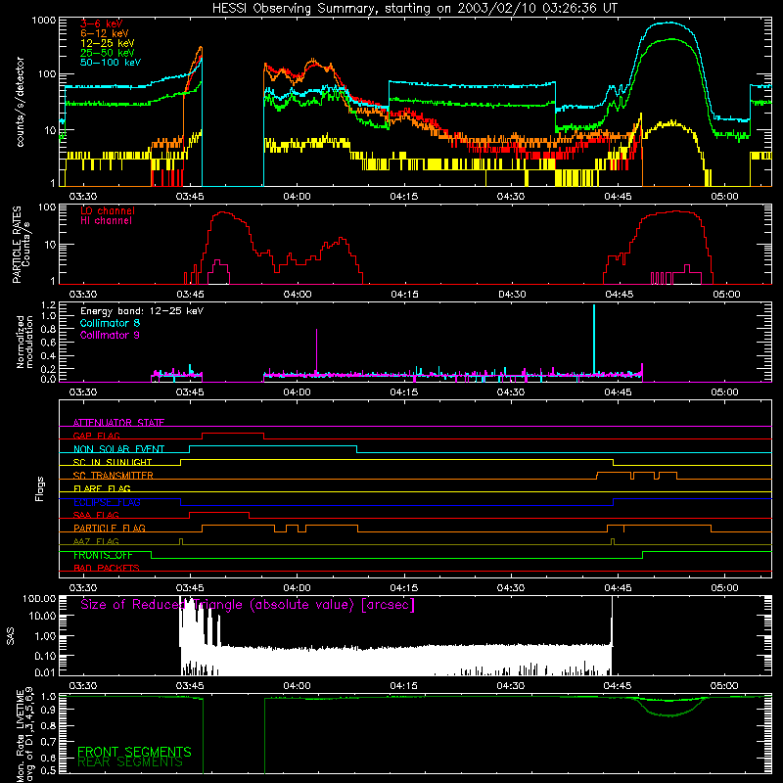Select the 25-50 keV legend label
This screenshot has width=783, height=783.
coord(107,53)
